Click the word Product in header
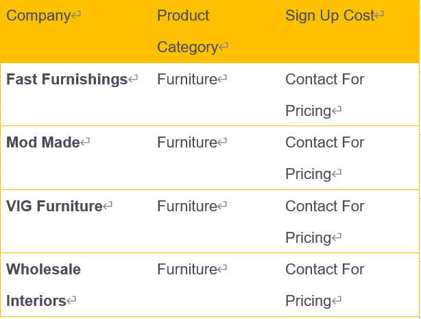This screenshot has width=421, height=319. 183,16
